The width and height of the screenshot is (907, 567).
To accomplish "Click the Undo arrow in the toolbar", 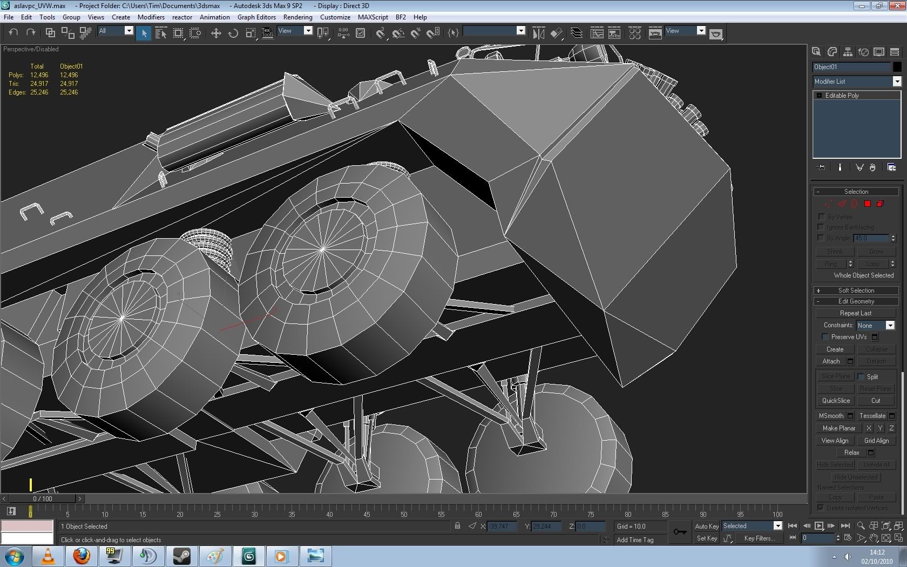I will 13,32.
